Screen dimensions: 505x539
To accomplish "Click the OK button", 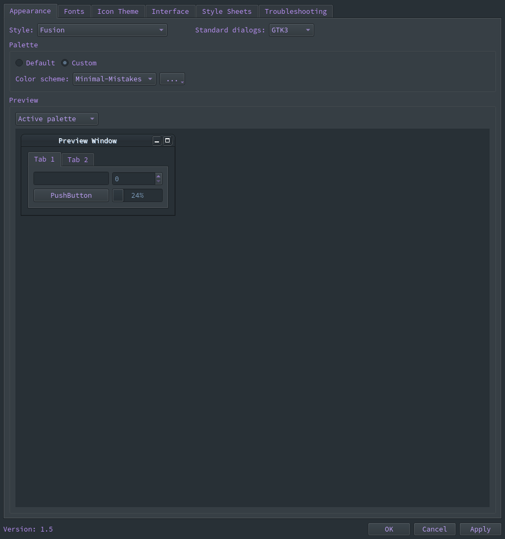I will pyautogui.click(x=389, y=529).
